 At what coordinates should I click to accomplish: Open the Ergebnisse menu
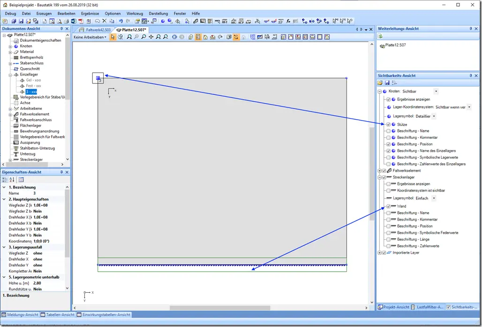point(90,14)
